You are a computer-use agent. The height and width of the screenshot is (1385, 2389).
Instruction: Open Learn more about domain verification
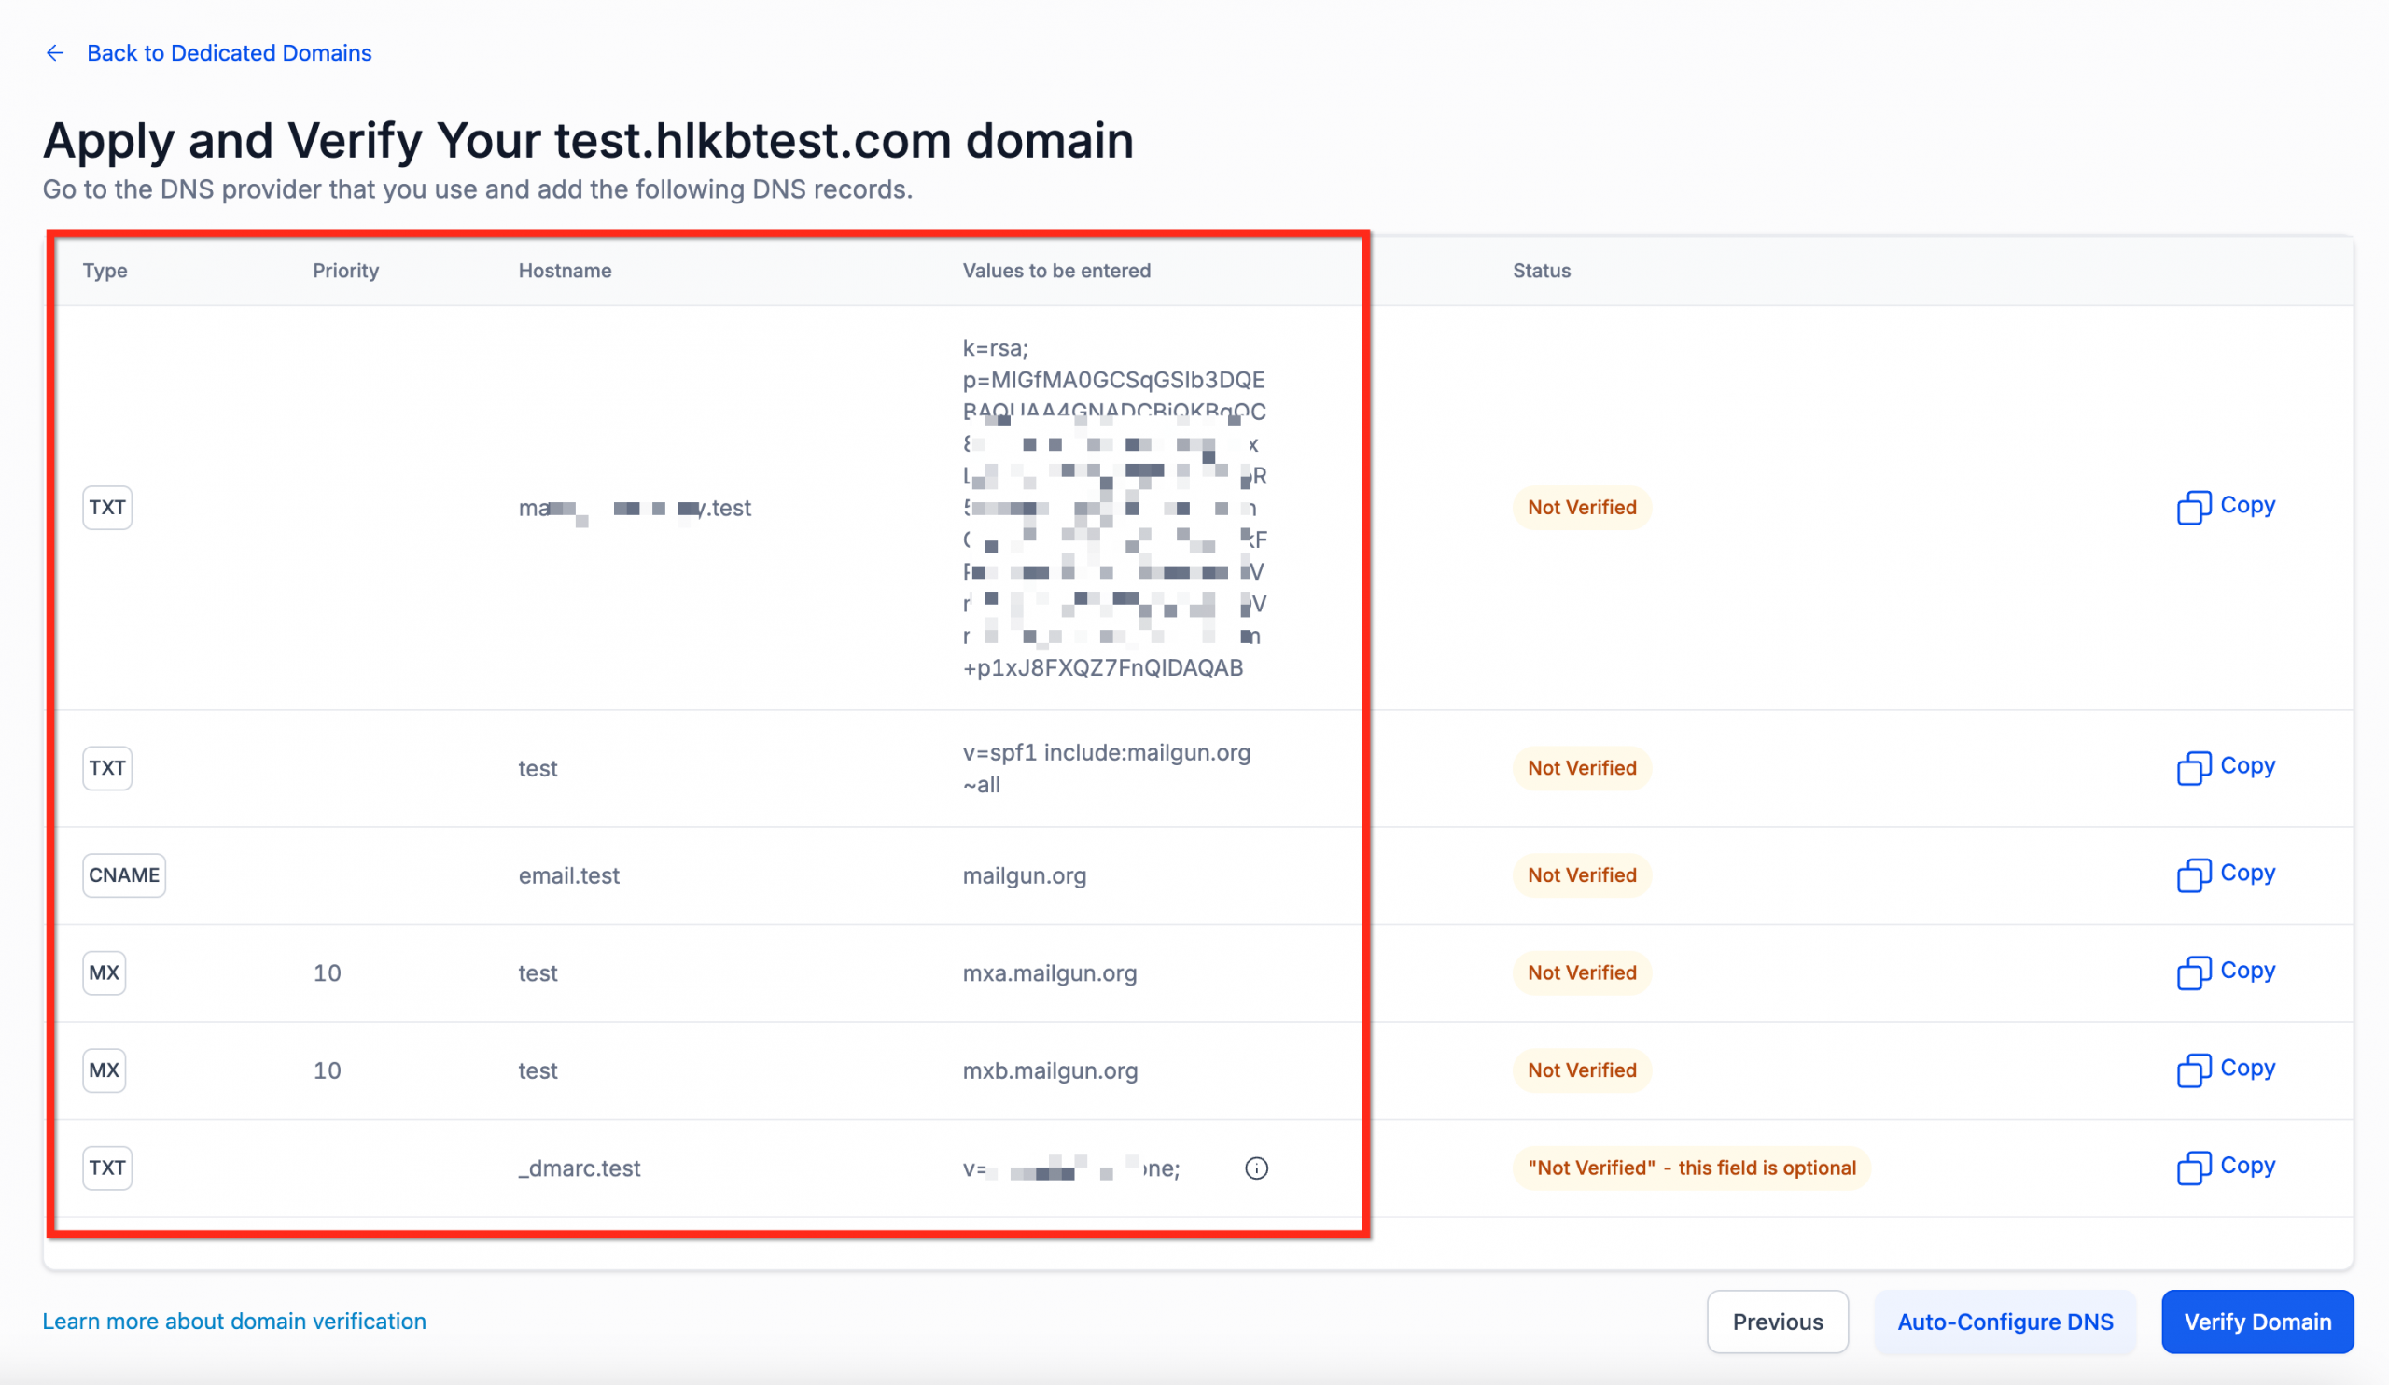(x=233, y=1321)
